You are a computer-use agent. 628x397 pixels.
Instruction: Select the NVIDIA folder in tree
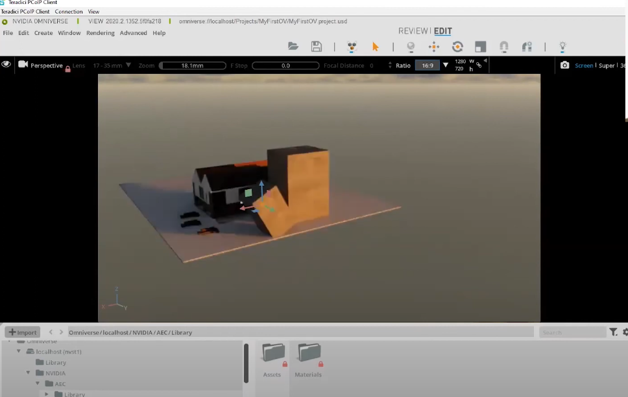coord(51,372)
